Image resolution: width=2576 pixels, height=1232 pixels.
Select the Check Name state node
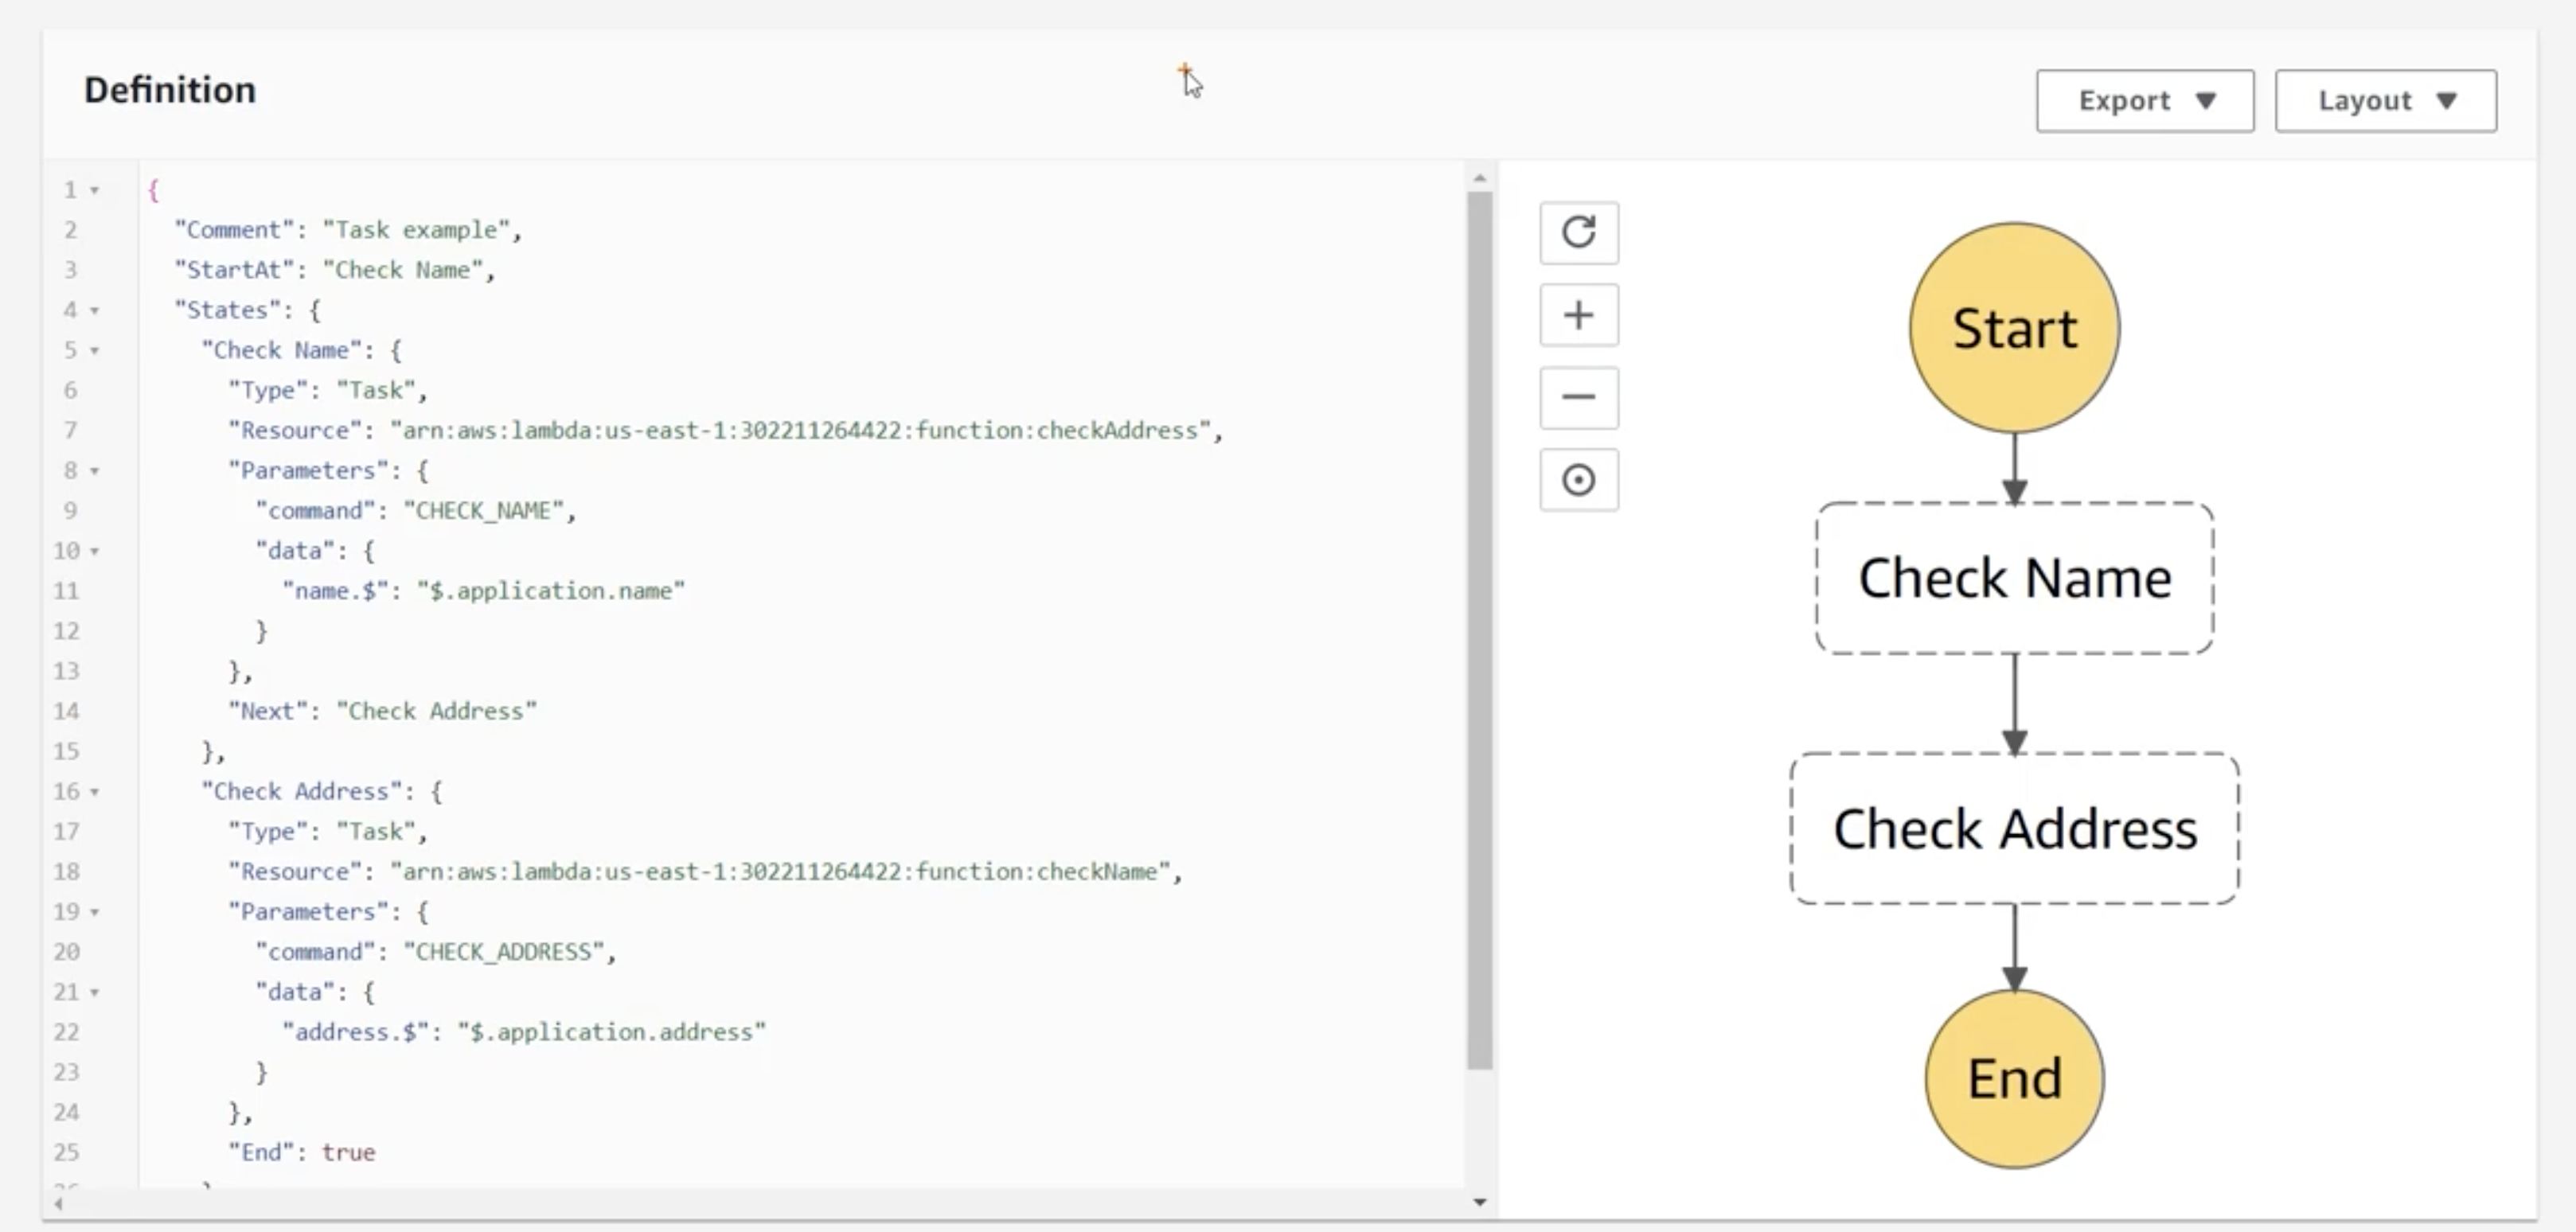pos(2014,578)
